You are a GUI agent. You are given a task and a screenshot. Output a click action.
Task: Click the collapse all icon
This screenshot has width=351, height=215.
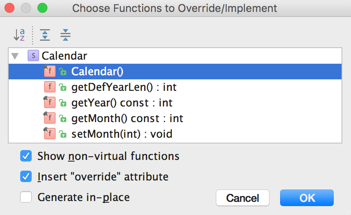coord(66,35)
